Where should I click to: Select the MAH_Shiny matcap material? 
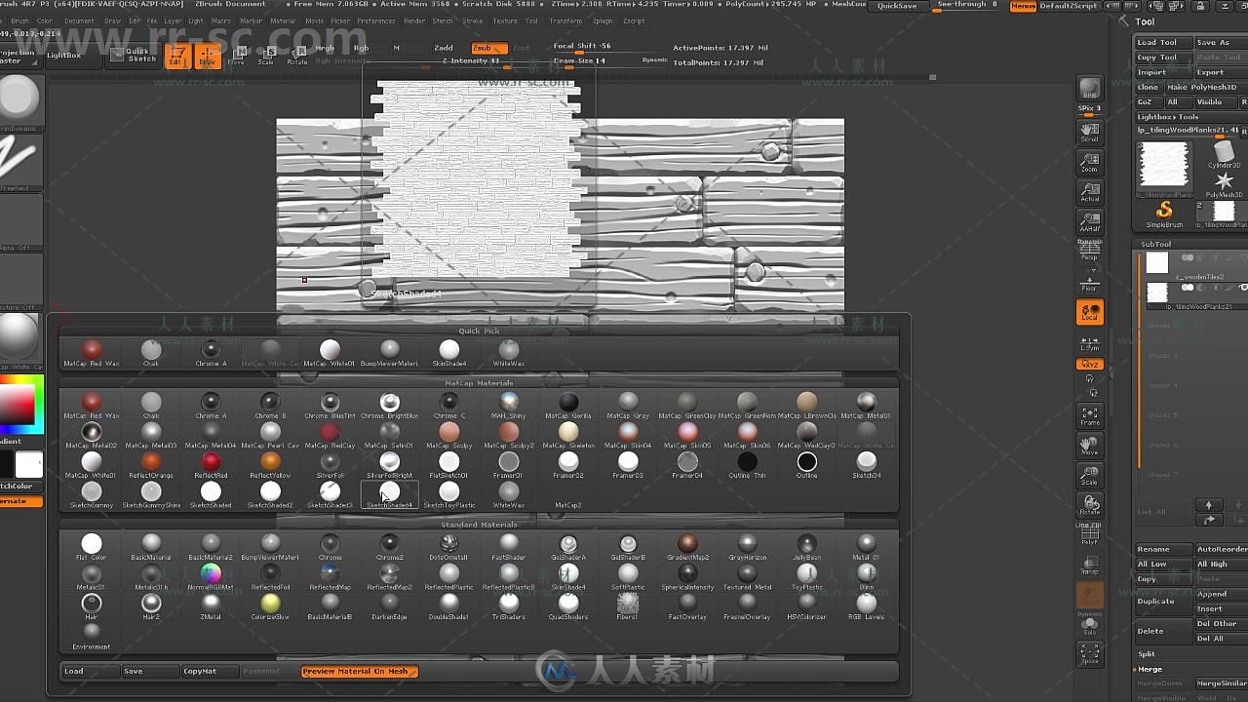point(508,406)
